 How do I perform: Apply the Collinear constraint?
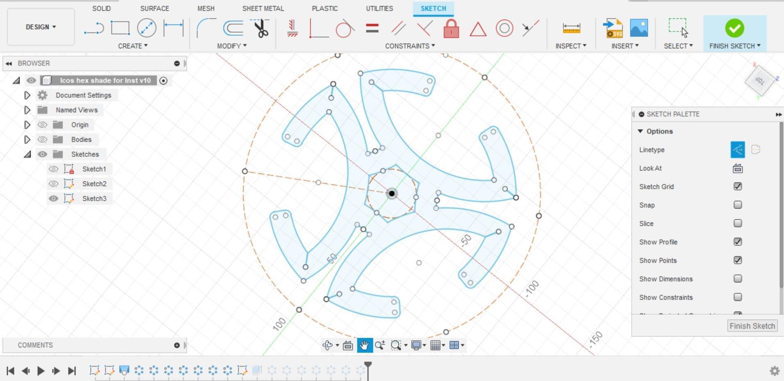(530, 28)
